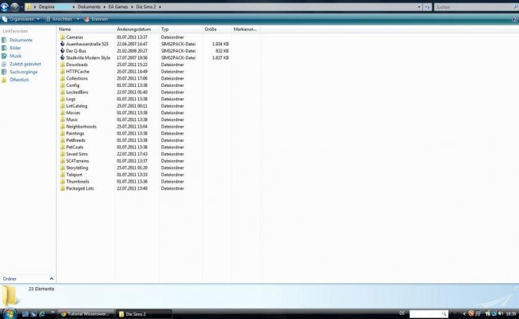Viewport: 519px width, 319px height.
Task: Open Zuletzt geändert favorite link
Action: [x=26, y=64]
